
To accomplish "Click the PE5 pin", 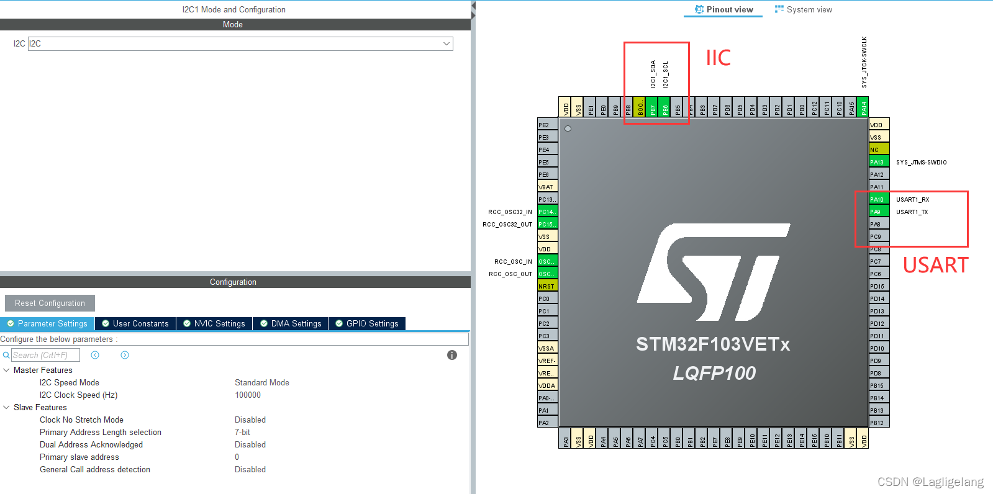I will (548, 162).
